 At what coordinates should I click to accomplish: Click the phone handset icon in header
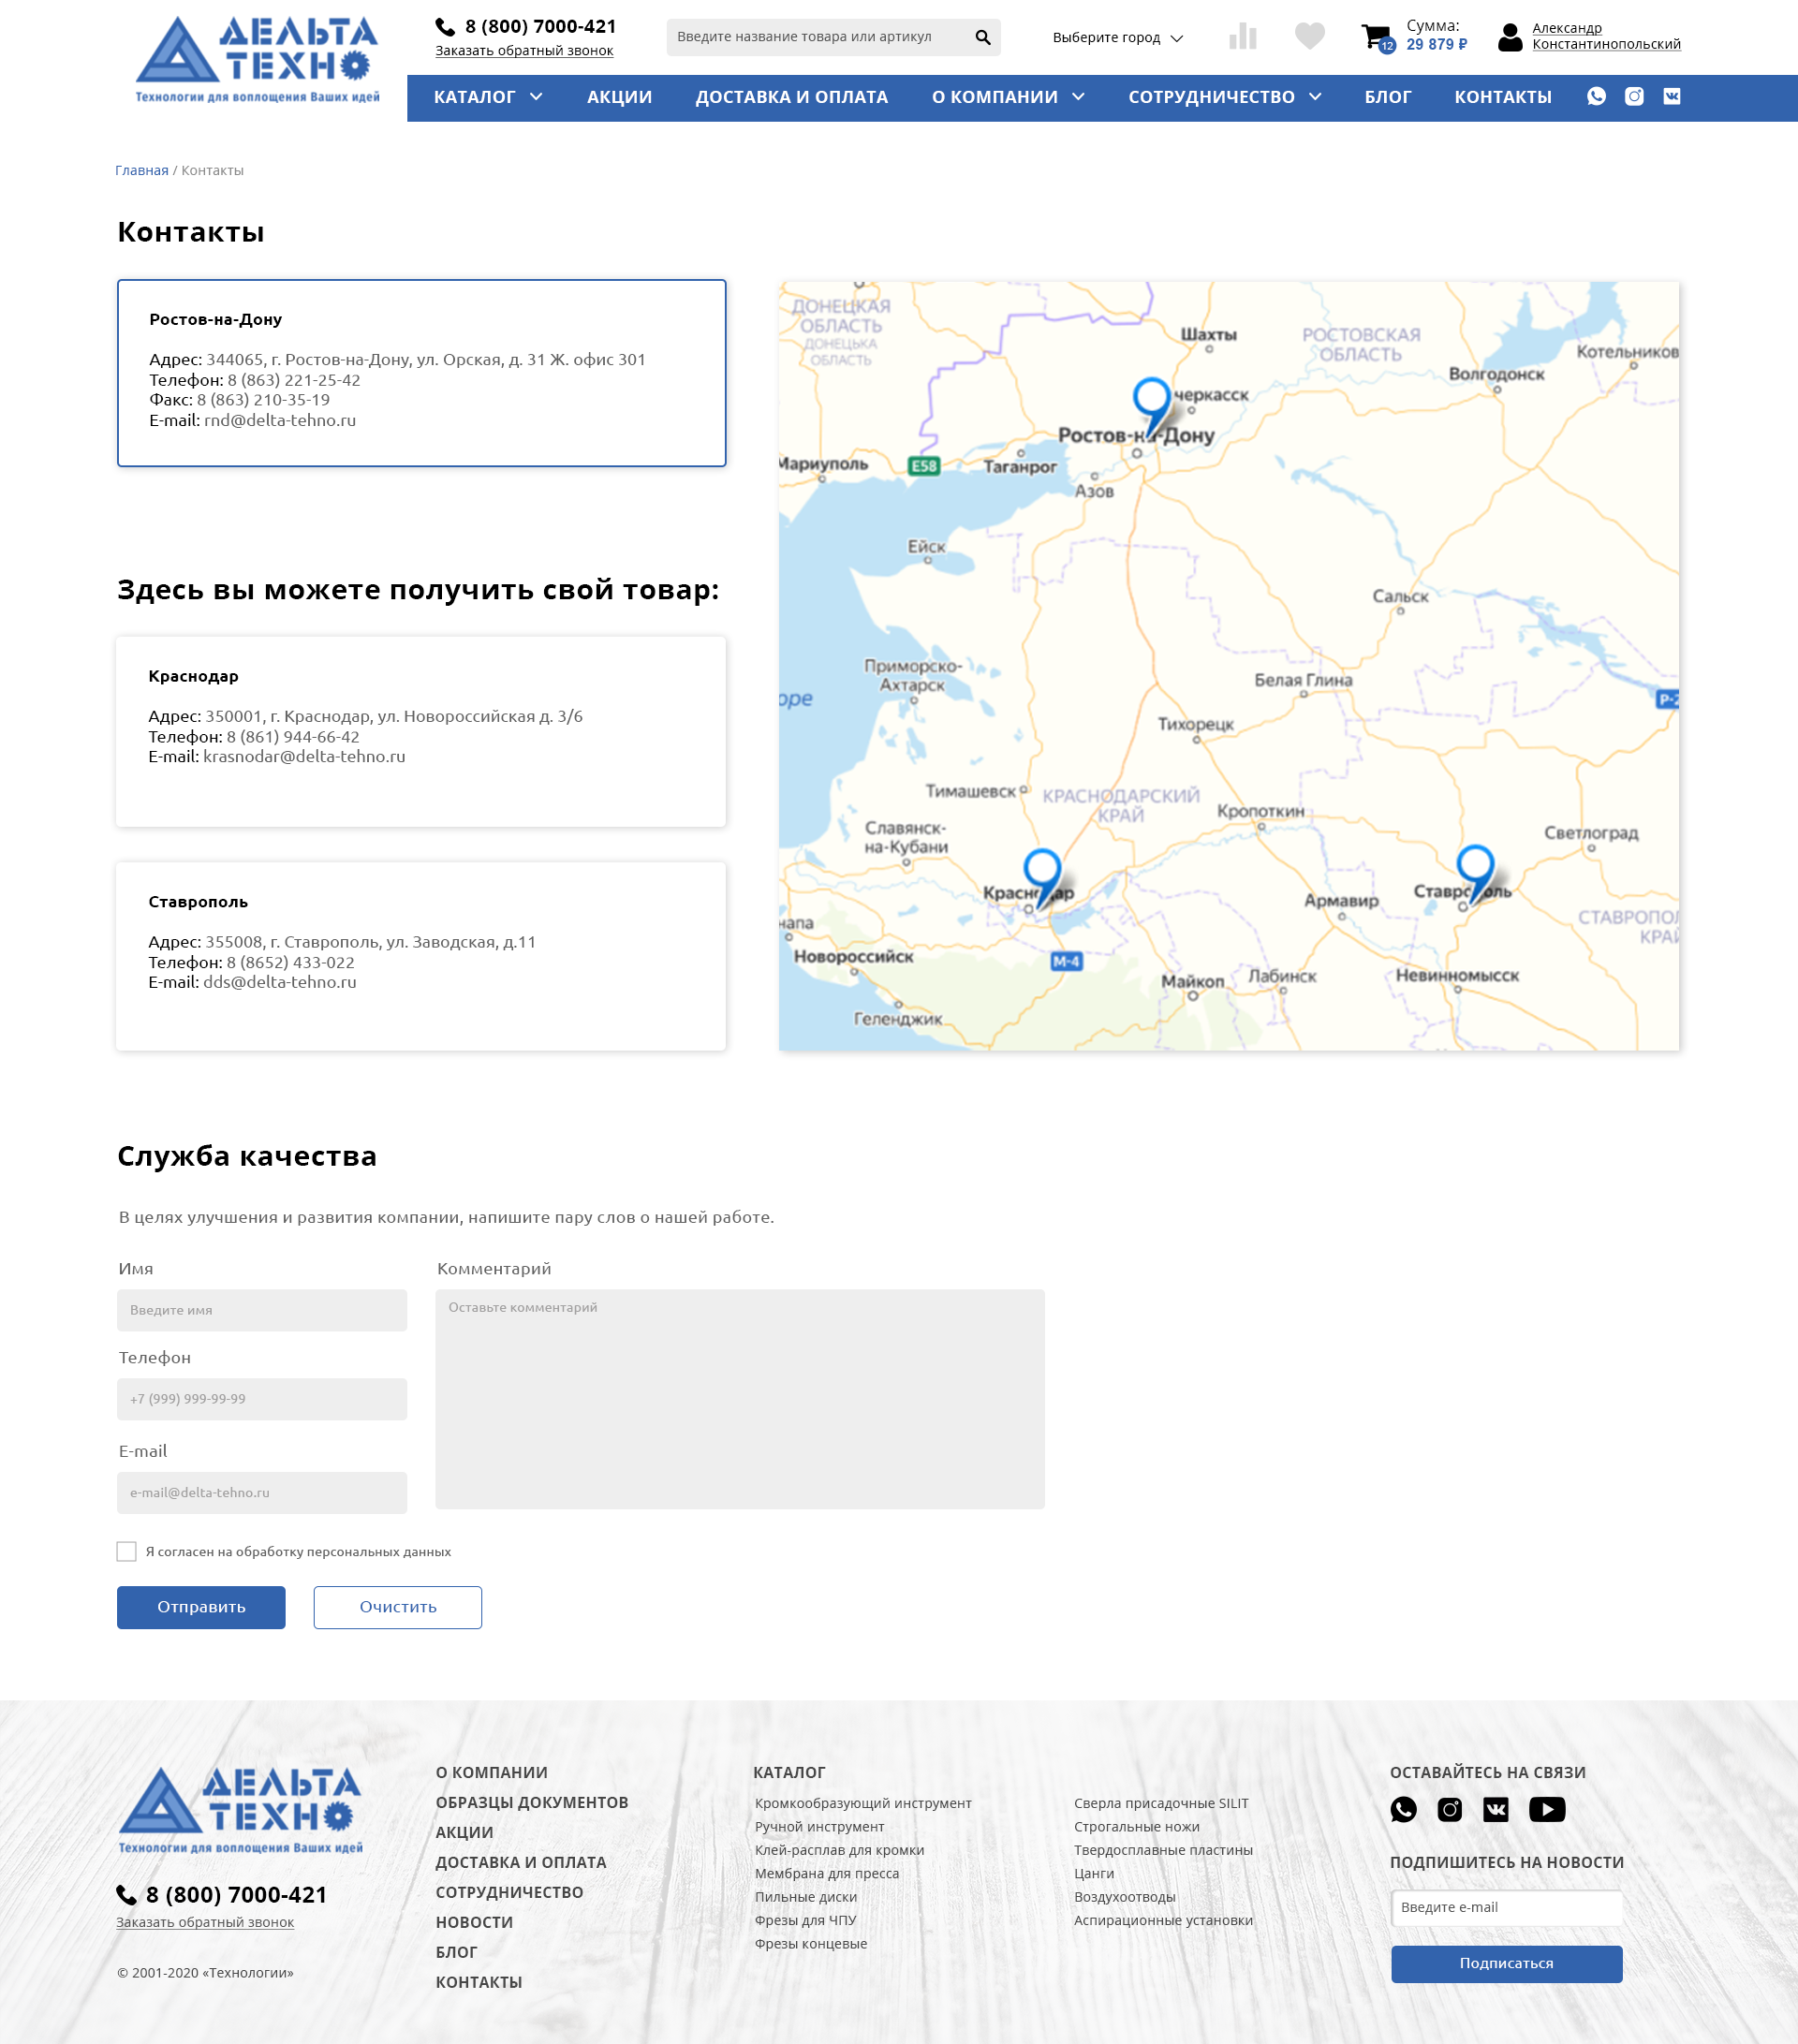point(445,27)
